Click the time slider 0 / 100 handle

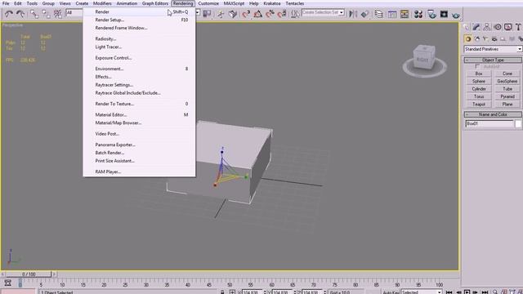(x=29, y=274)
